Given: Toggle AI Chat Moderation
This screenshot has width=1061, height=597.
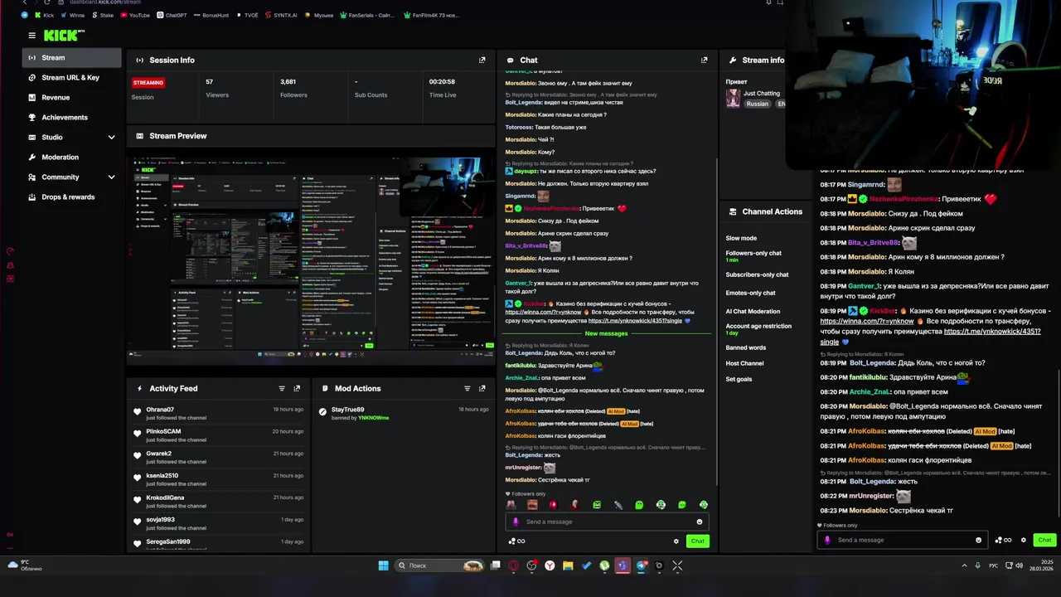Looking at the screenshot, I should point(753,311).
